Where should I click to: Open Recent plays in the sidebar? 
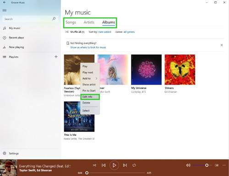coord(16,37)
